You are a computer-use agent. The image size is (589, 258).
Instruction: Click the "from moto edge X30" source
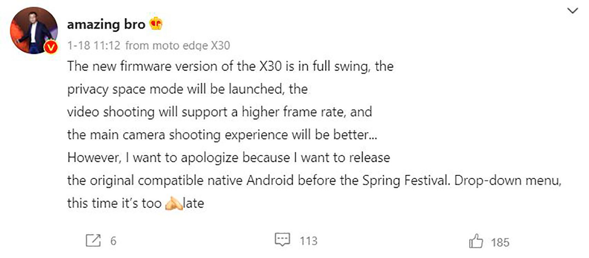tap(177, 45)
